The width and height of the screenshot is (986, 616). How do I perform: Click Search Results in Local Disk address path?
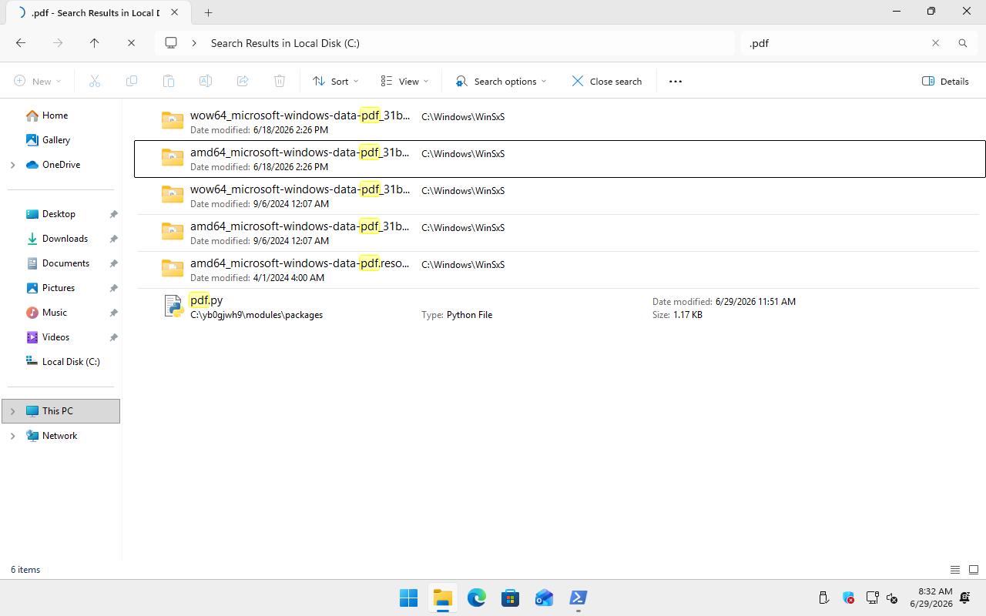[x=285, y=43]
